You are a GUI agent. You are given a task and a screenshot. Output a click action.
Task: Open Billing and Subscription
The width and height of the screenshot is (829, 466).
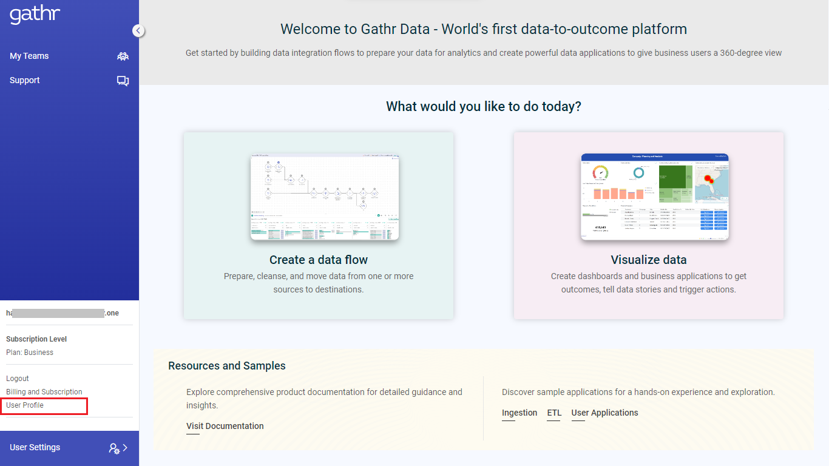pyautogui.click(x=44, y=392)
